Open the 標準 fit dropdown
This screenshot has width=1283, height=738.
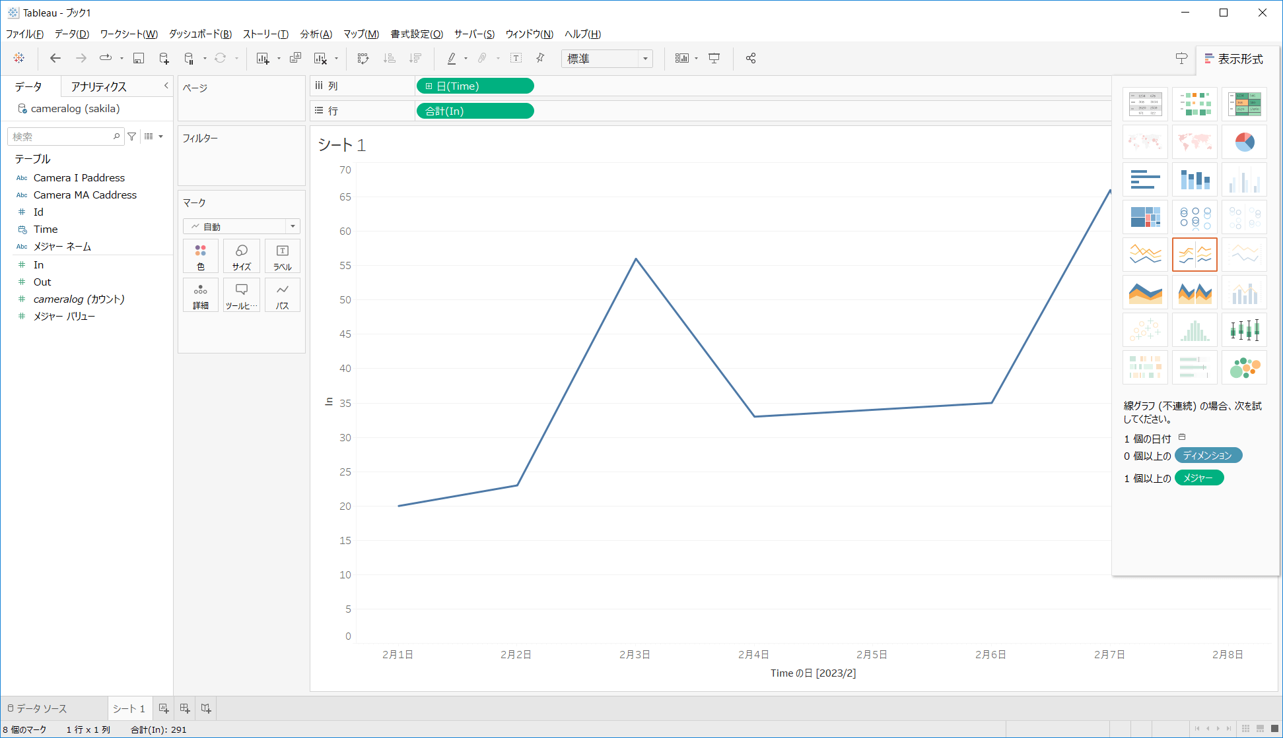point(607,59)
